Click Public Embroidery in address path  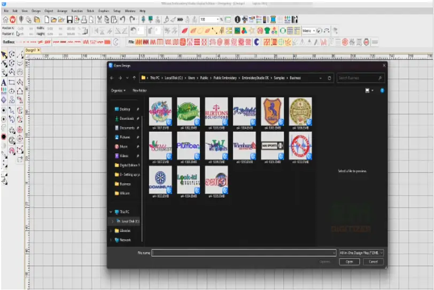point(225,78)
